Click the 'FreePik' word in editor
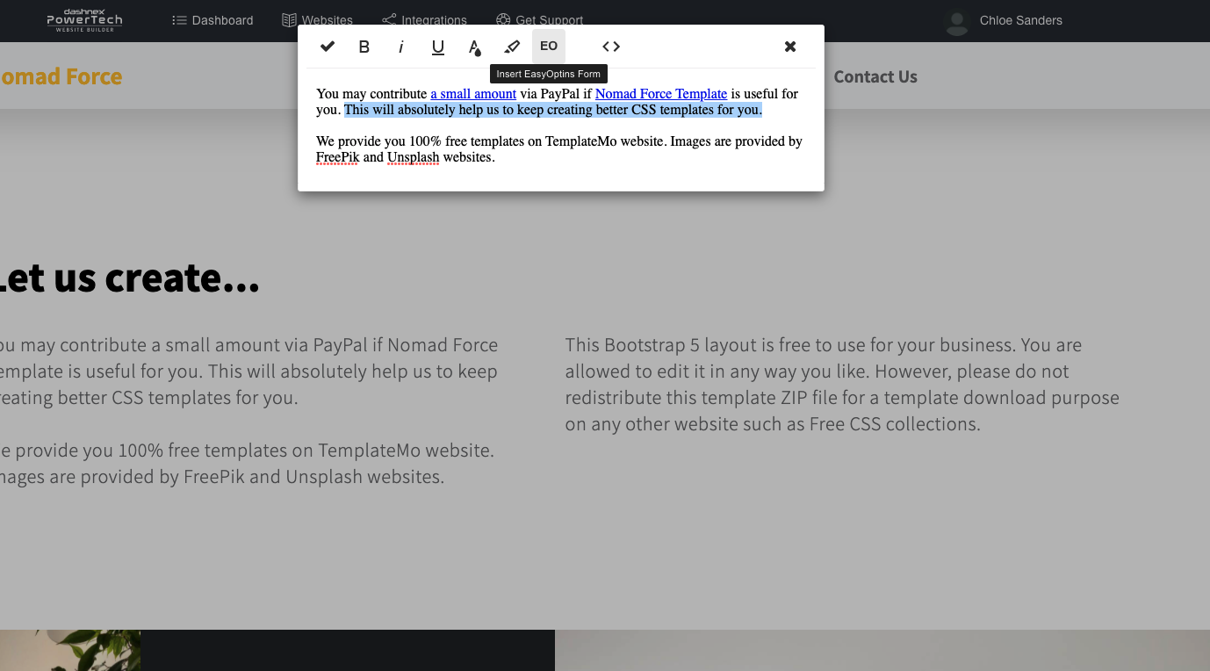Viewport: 1210px width, 671px height. click(x=337, y=157)
